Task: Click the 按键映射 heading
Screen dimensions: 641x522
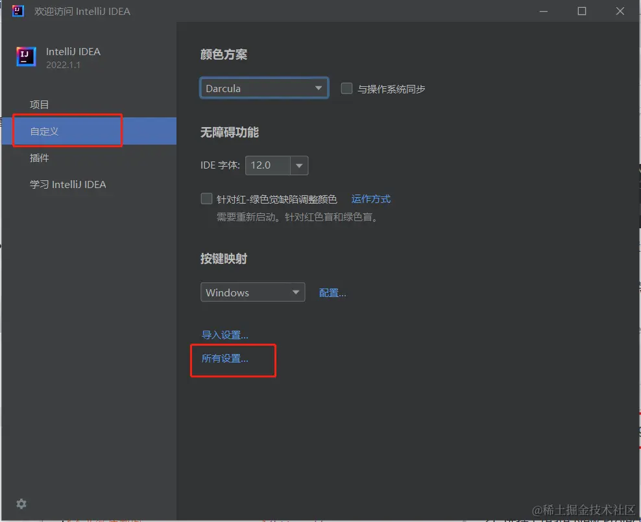Action: tap(224, 259)
